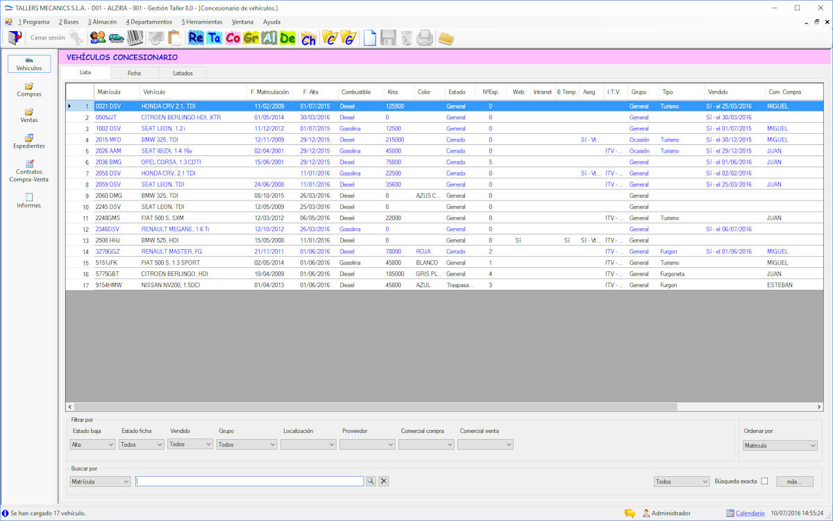Click the barcode toolbar icon

coord(135,37)
